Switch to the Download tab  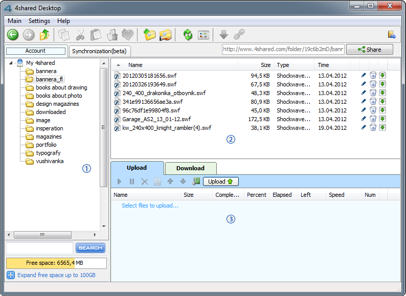(191, 168)
